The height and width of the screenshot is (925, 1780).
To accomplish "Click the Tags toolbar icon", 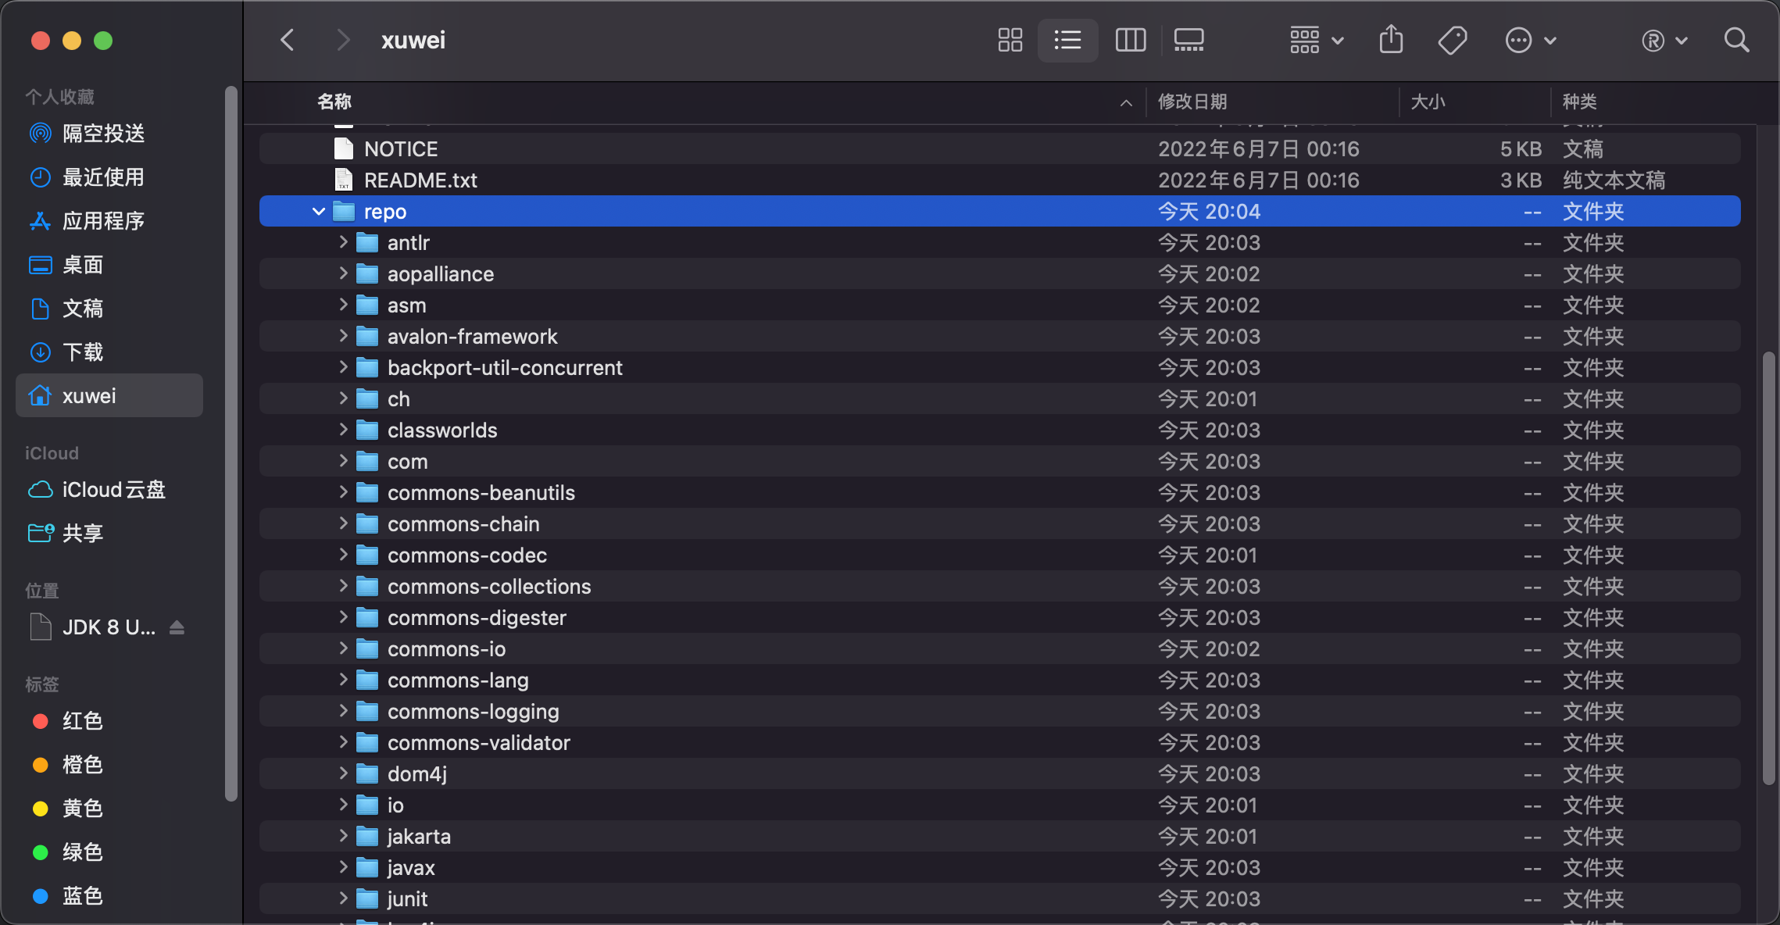I will (1452, 40).
